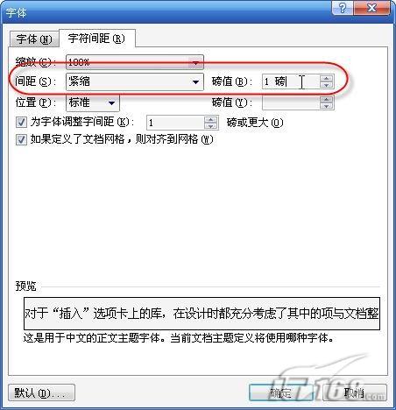
Task: Toggle 为字体调整字间距 checkbox
Action: tap(21, 122)
